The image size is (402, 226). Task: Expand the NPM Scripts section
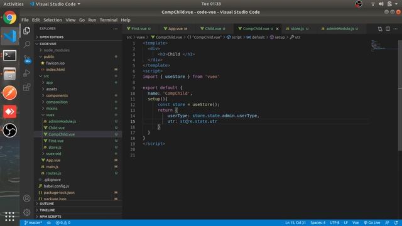point(78,217)
